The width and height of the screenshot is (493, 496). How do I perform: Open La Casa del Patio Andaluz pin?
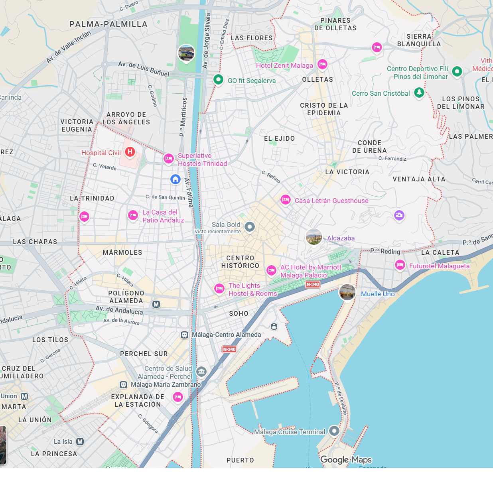[x=133, y=215]
